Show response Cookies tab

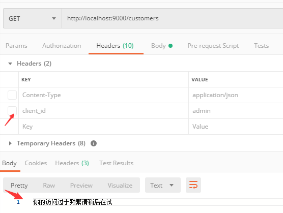pos(36,163)
